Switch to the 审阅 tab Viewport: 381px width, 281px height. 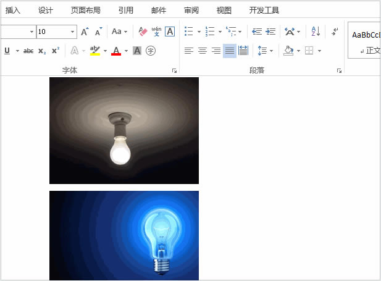point(191,10)
